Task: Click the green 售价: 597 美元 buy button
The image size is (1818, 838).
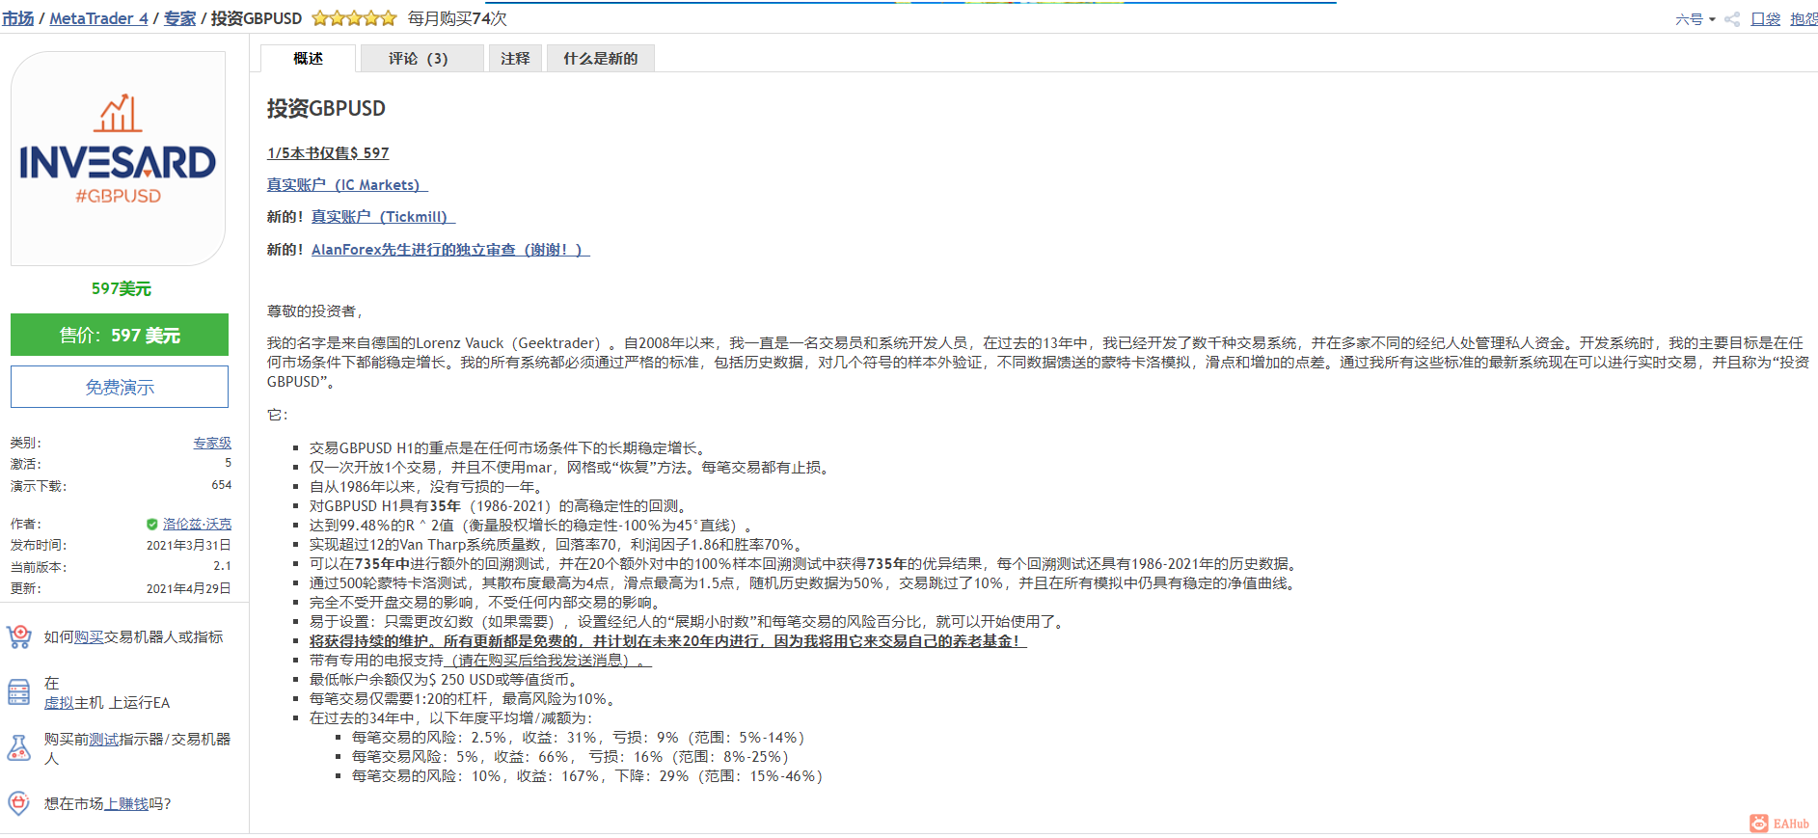Action: (x=120, y=335)
